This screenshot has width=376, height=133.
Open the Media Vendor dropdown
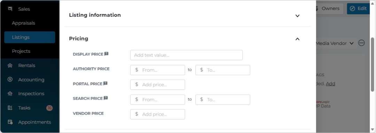pos(335,44)
